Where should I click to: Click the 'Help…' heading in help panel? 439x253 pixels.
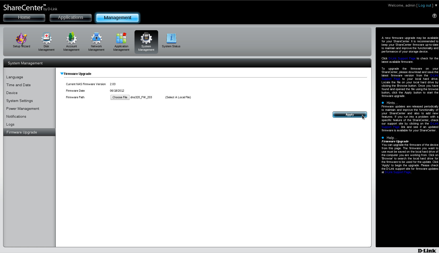point(392,138)
